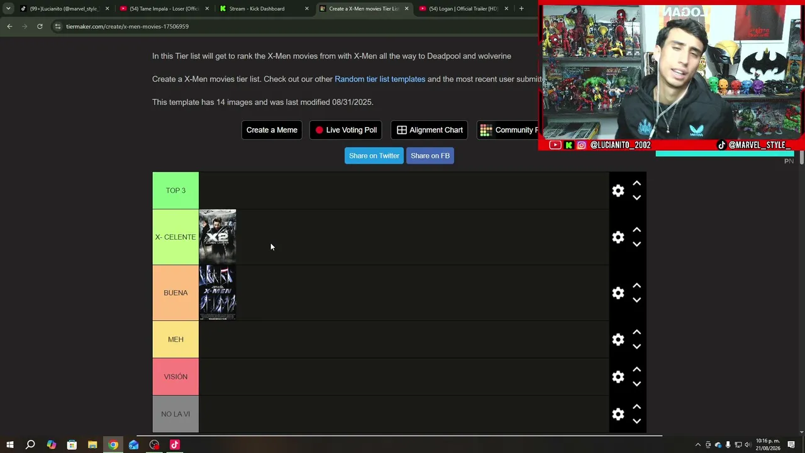Open File Explorer from taskbar
Viewport: 805px width, 453px height.
coord(92,445)
